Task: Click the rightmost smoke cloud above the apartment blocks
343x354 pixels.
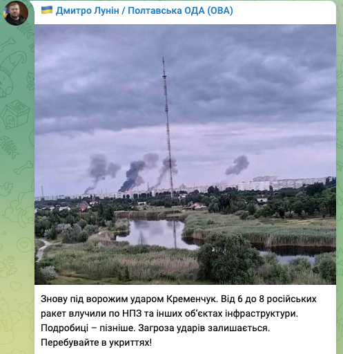Action: [237, 165]
